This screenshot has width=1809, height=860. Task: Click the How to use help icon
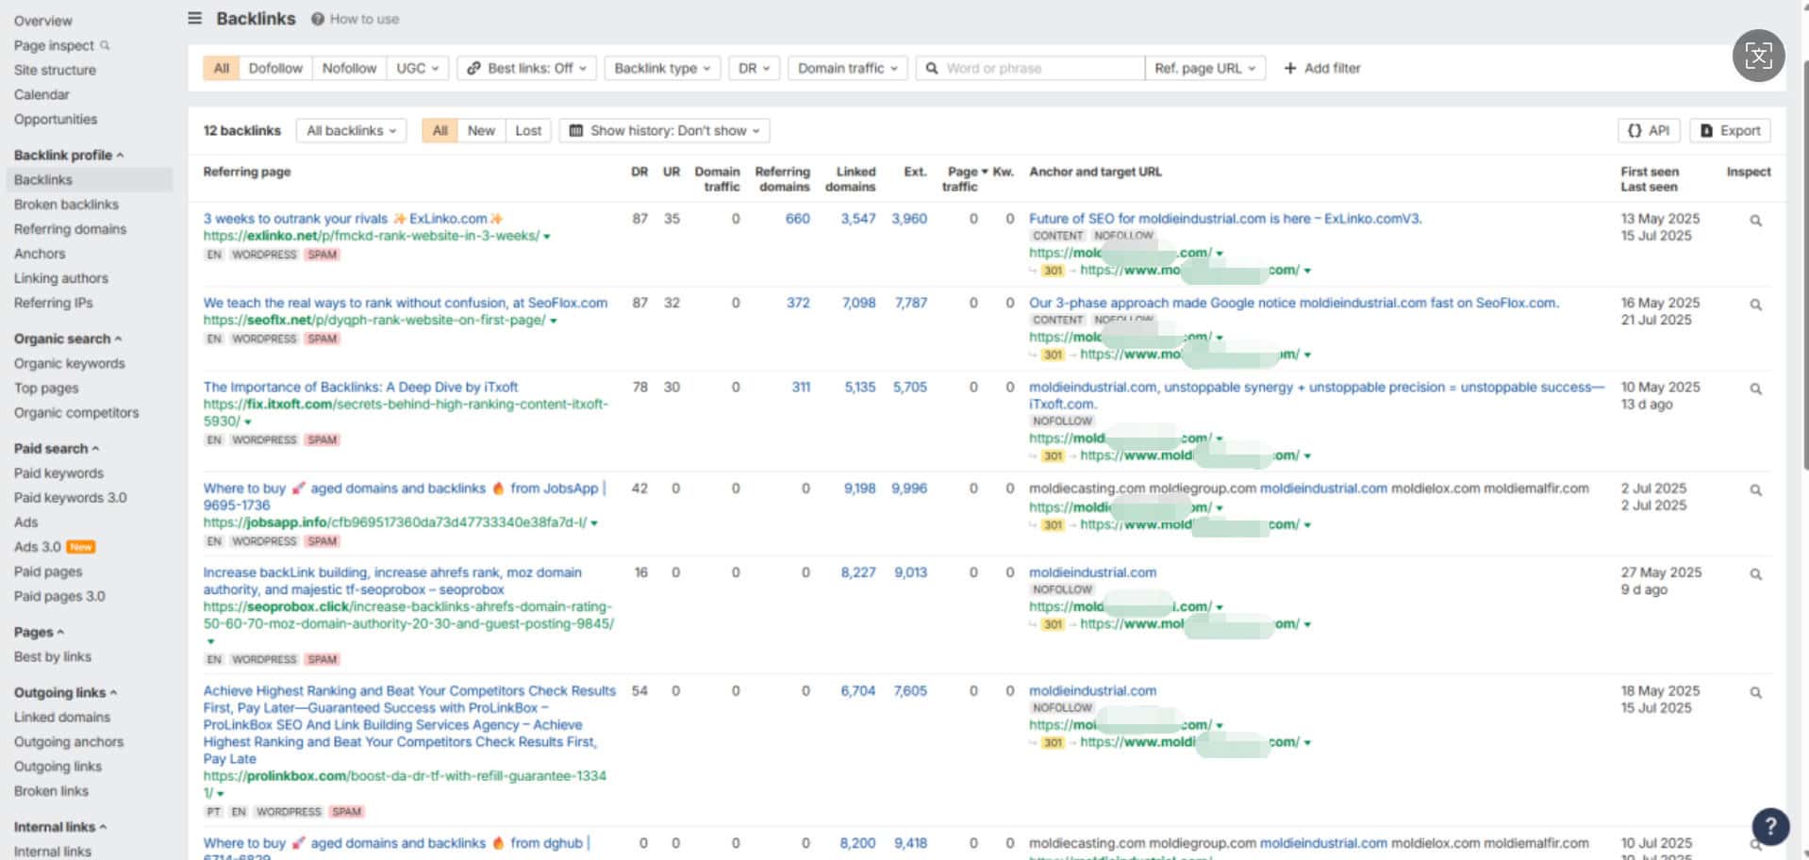[318, 19]
